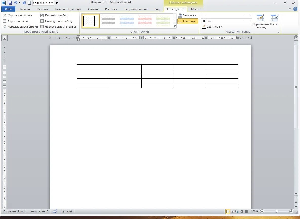Repeat the last action with redo icon
Viewport: 300px width, 219px height.
pyautogui.click(x=24, y=3)
